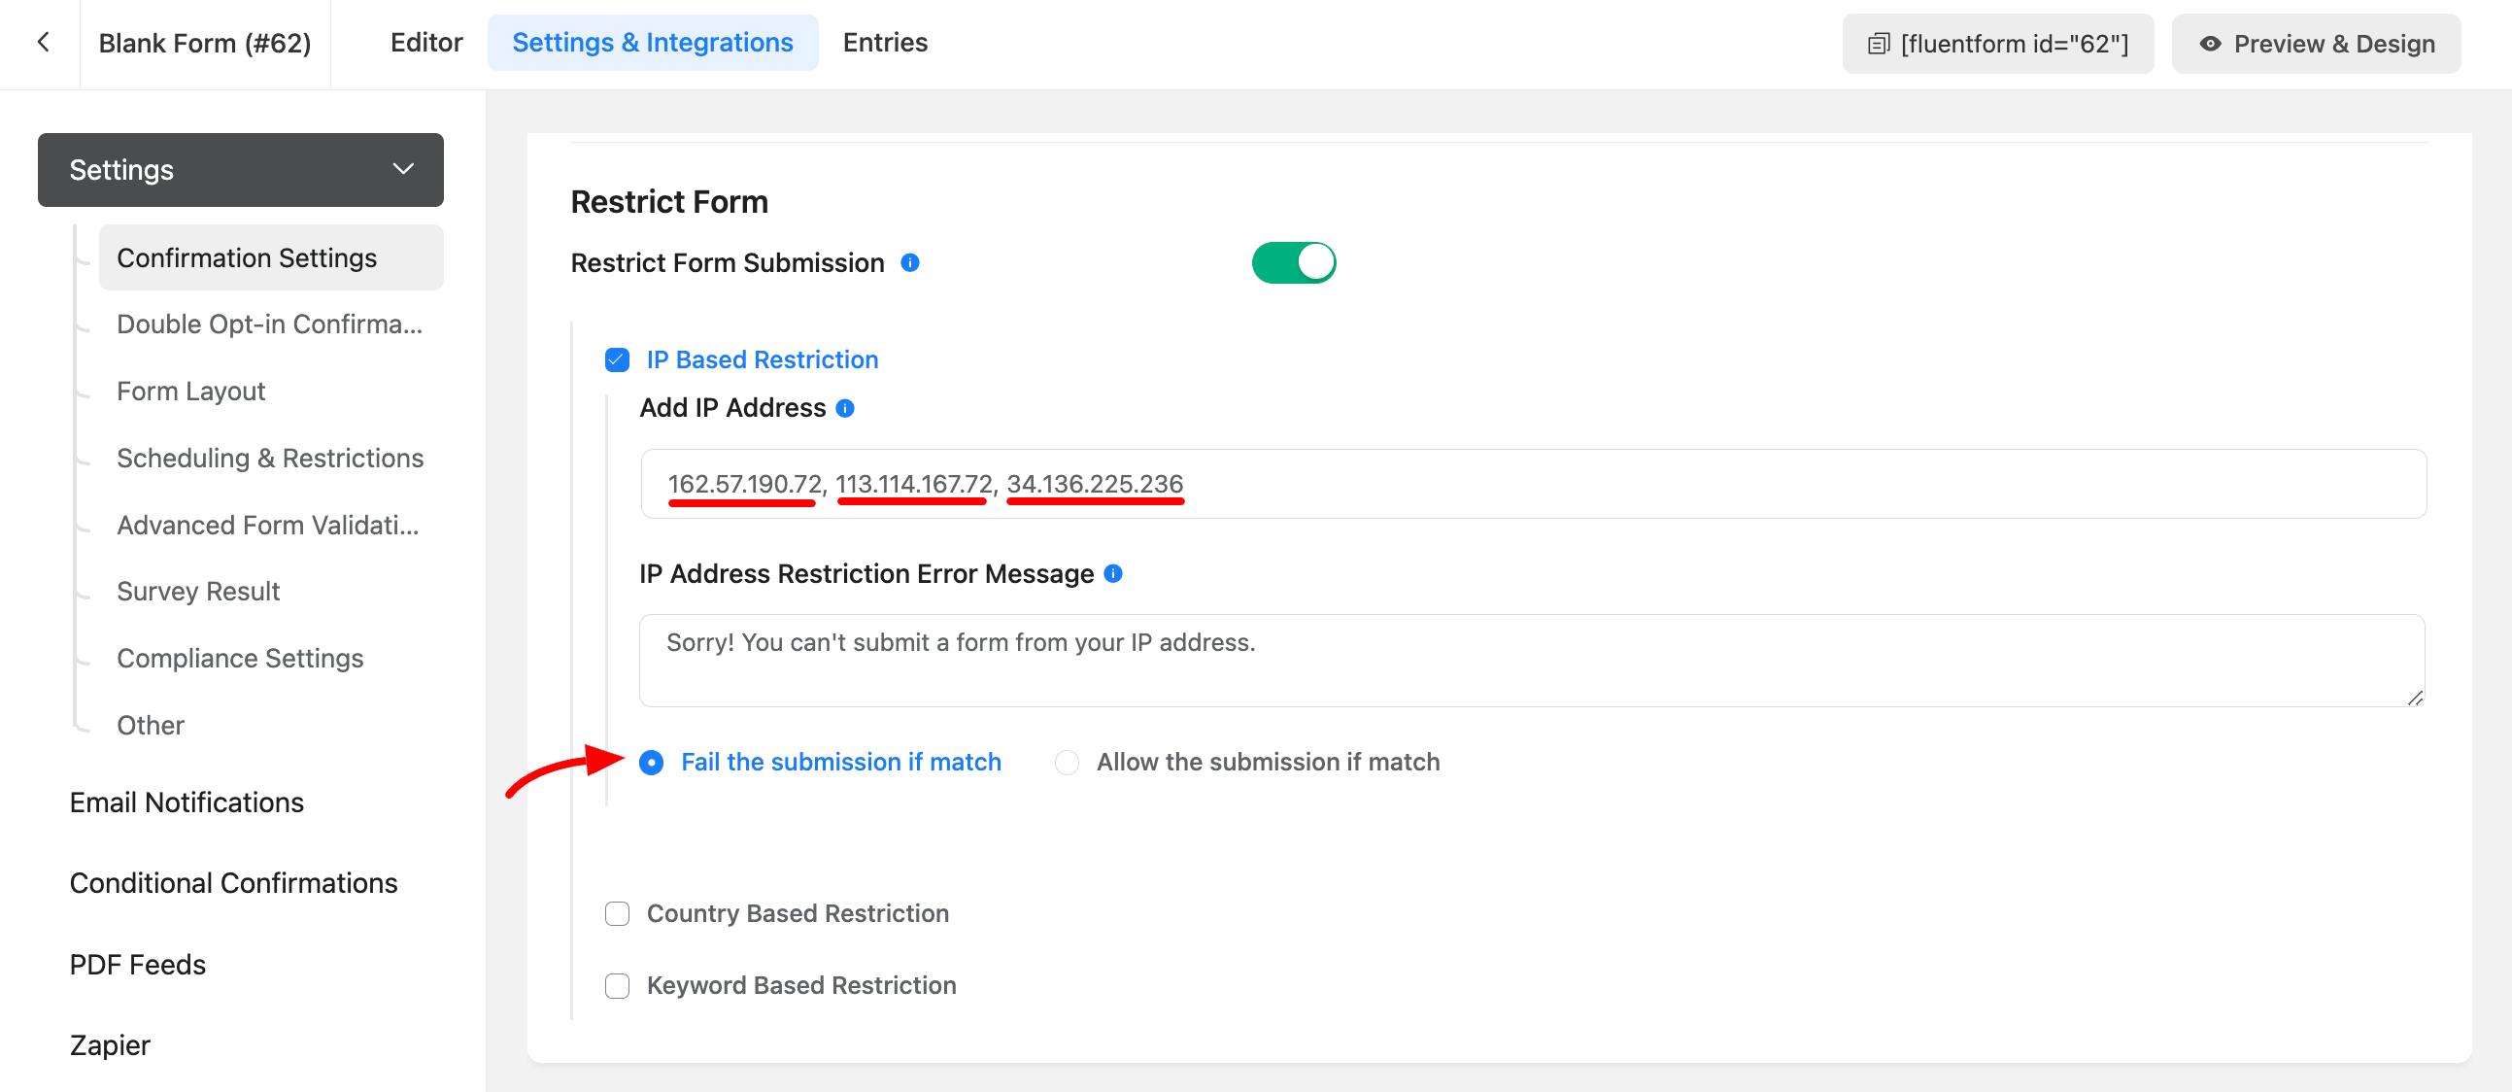Click the back arrow icon
The image size is (2512, 1092).
coord(43,42)
